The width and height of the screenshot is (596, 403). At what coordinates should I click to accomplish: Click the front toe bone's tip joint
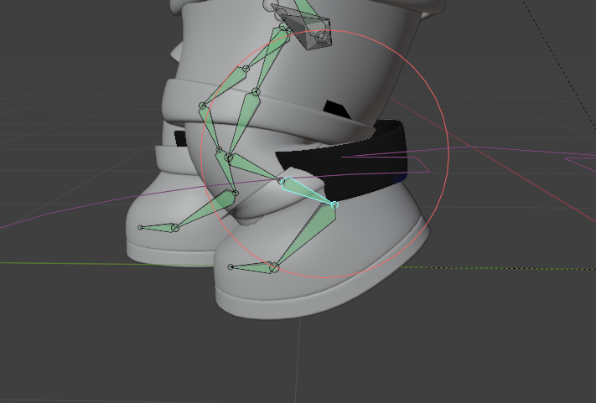click(231, 267)
